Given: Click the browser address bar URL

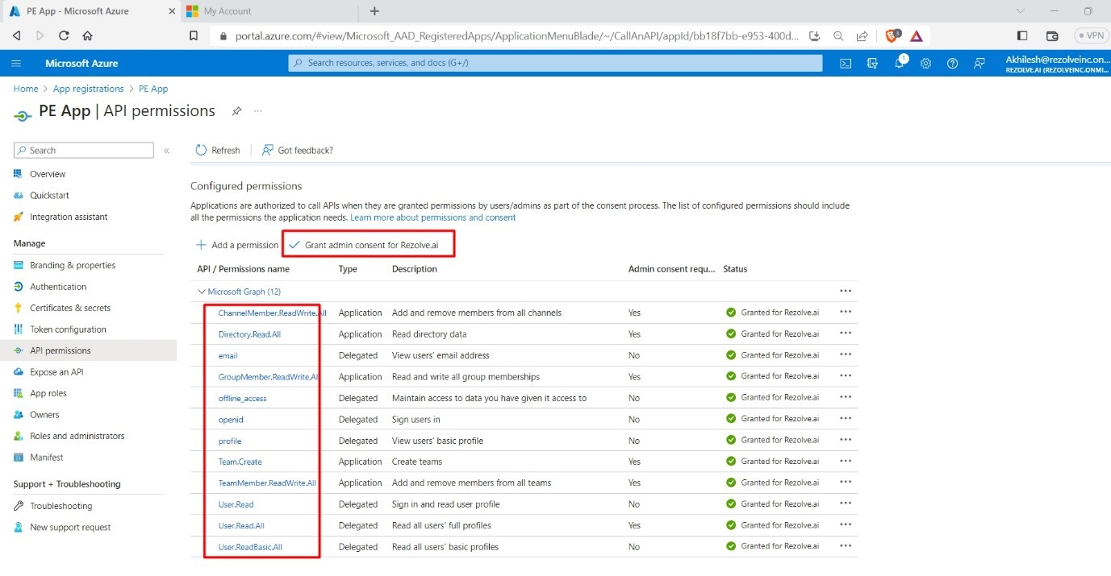Looking at the screenshot, I should pos(517,35).
